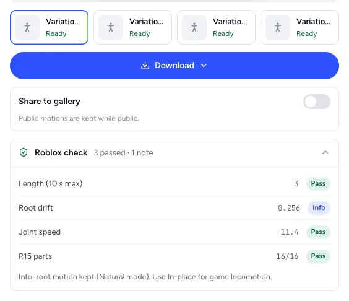Click the Roblox check heading text

tap(61, 152)
